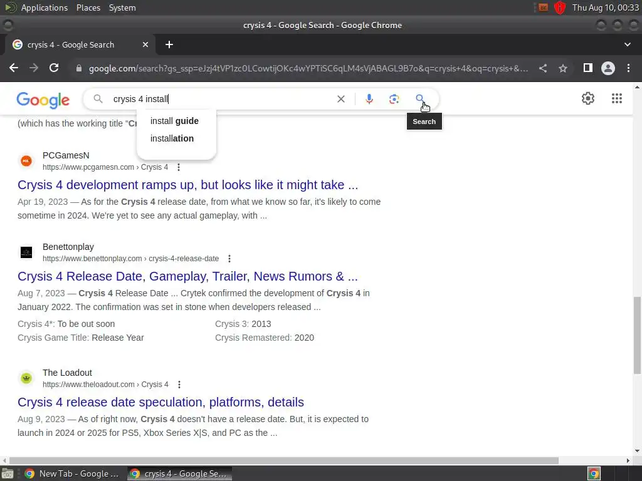
Task: Open the Chrome three-dot menu
Action: (x=628, y=68)
